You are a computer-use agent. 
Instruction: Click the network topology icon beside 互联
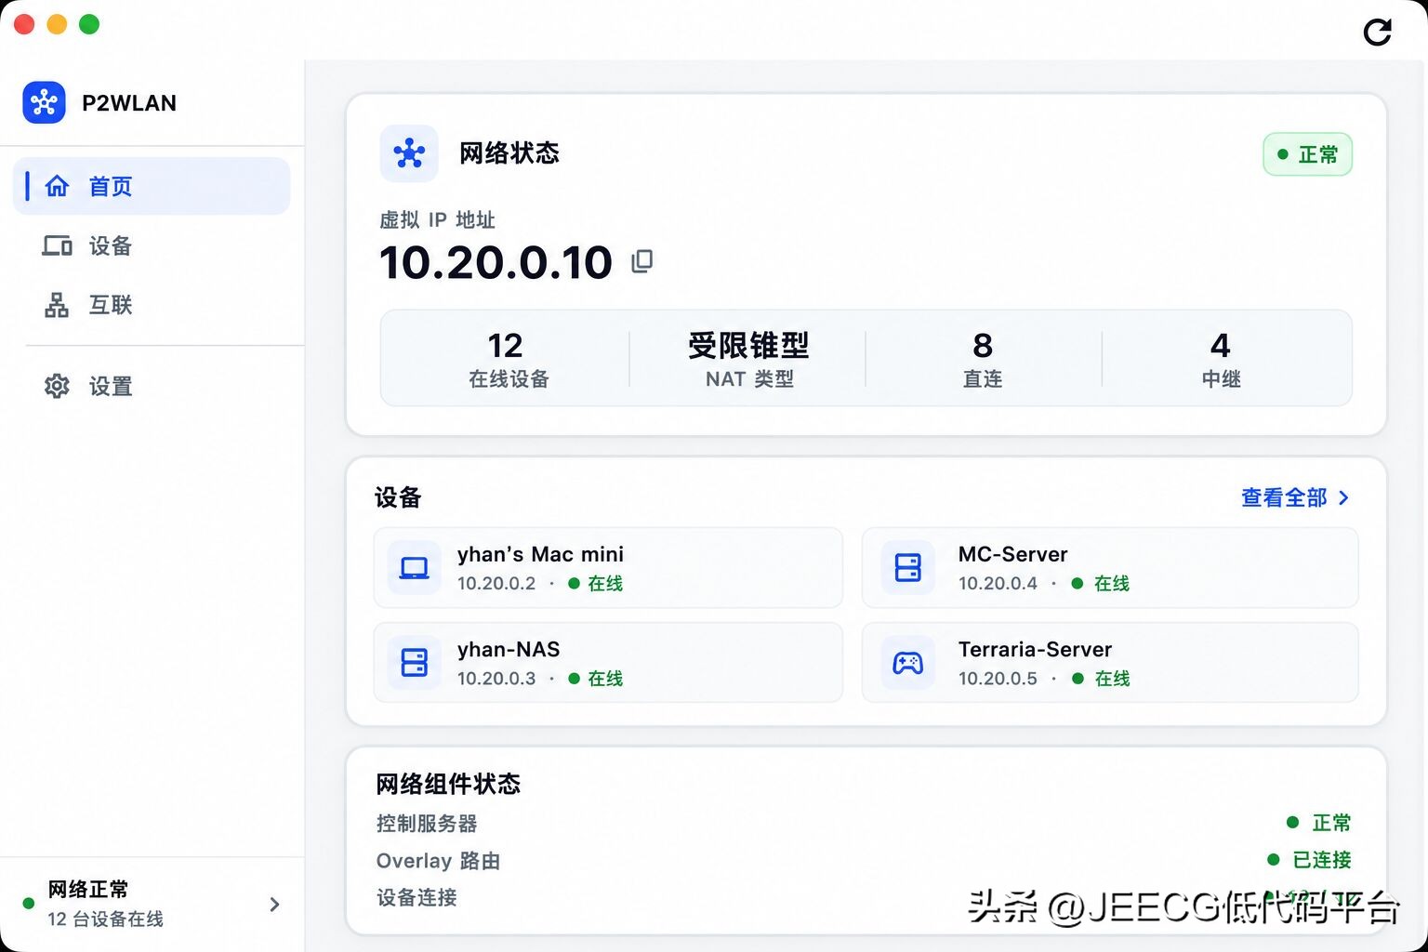tap(57, 305)
